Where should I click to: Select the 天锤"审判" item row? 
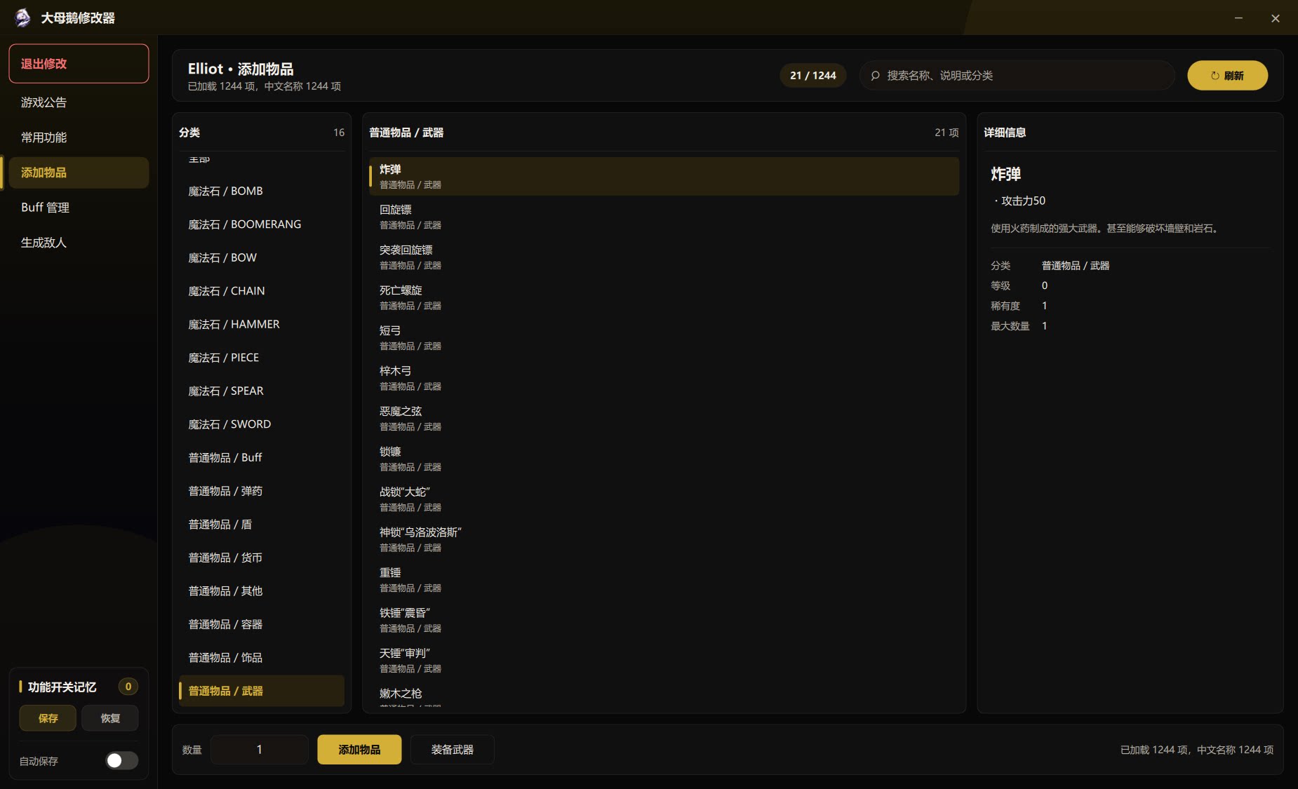664,660
